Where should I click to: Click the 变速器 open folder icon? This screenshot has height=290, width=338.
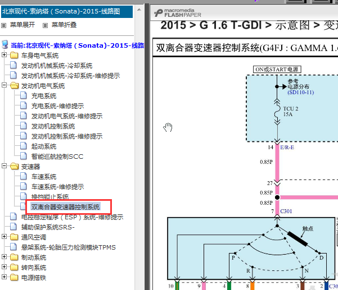[15, 167]
